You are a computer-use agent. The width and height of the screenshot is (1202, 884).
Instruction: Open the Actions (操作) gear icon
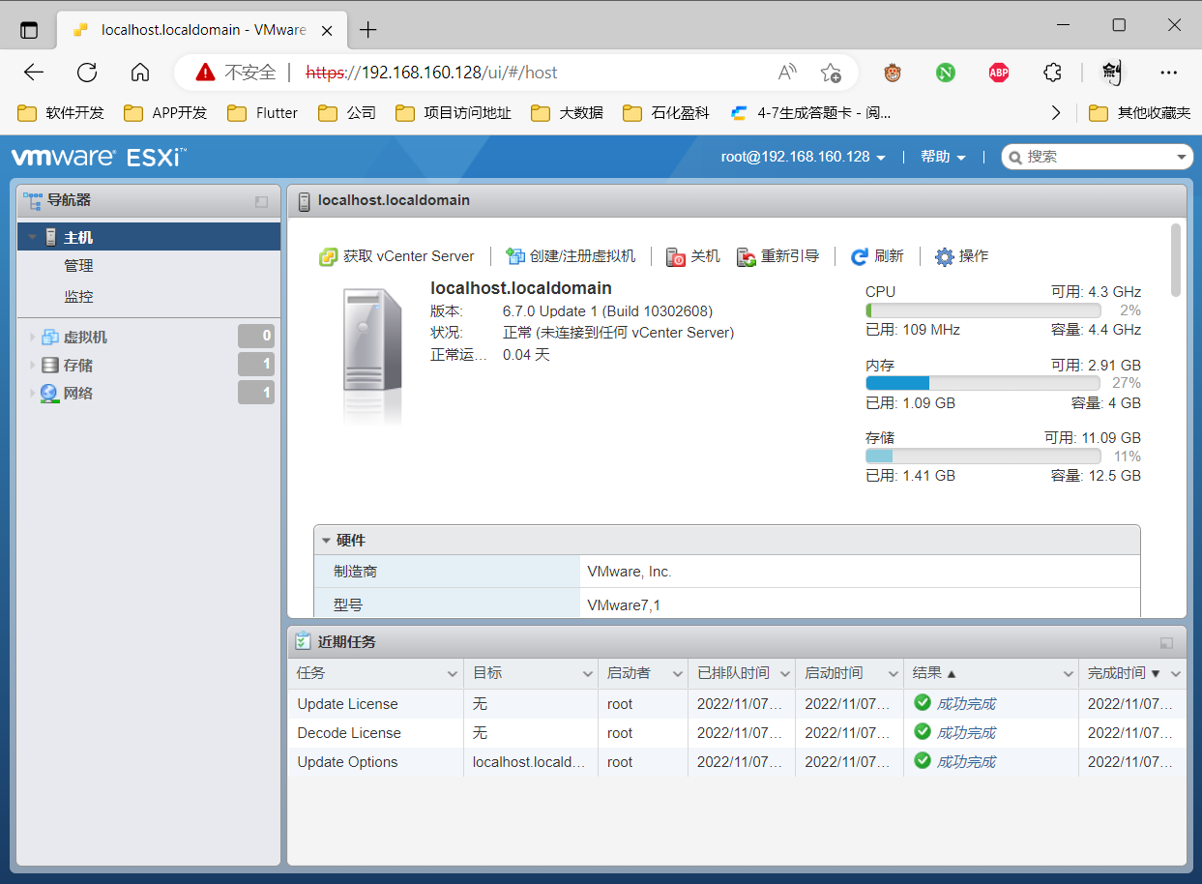[x=945, y=256]
